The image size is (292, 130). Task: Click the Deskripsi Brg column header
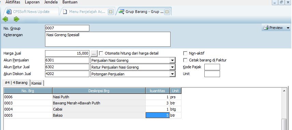(x=99, y=91)
